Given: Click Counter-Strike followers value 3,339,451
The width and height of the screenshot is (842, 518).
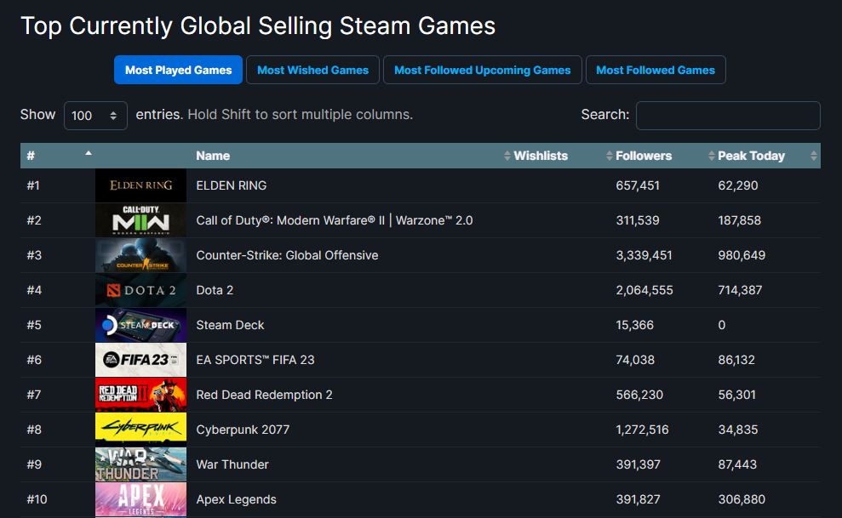Looking at the screenshot, I should click(644, 255).
